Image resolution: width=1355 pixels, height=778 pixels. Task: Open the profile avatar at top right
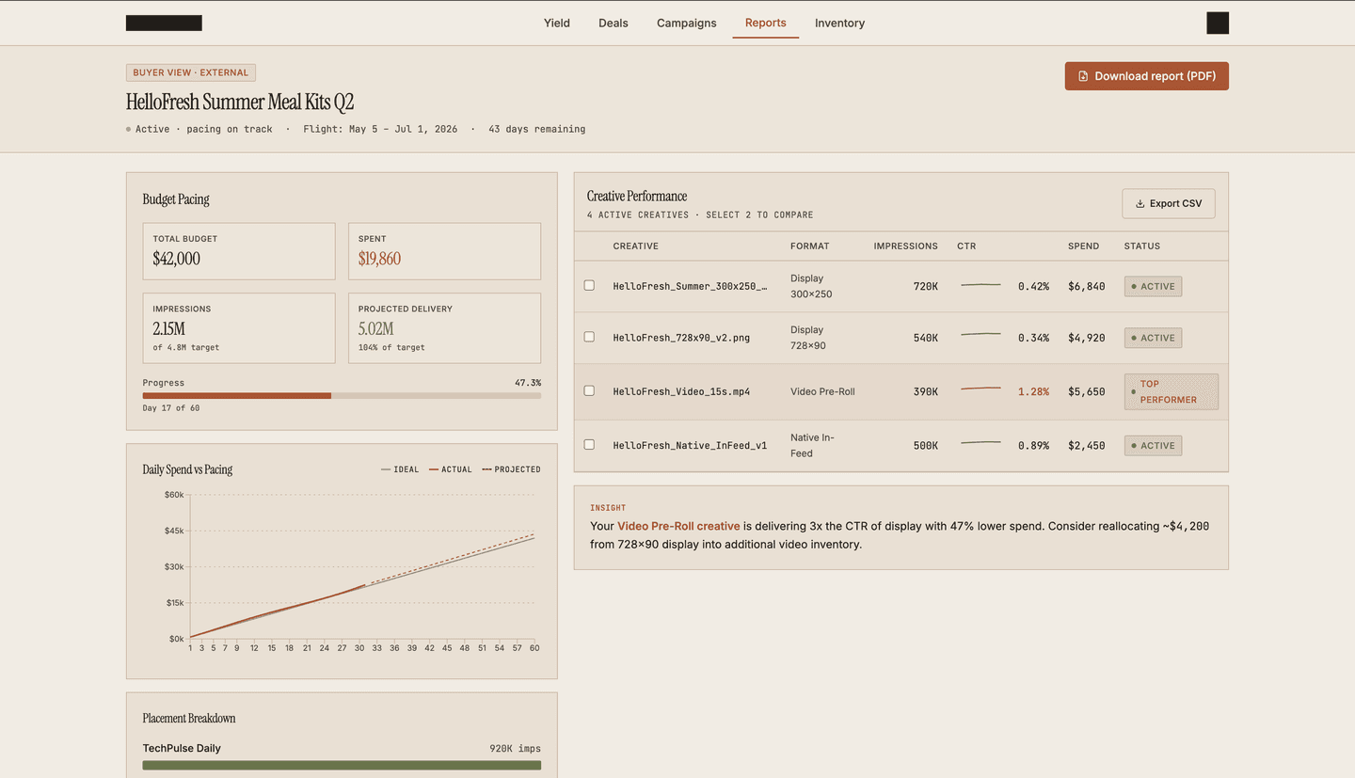coord(1217,22)
